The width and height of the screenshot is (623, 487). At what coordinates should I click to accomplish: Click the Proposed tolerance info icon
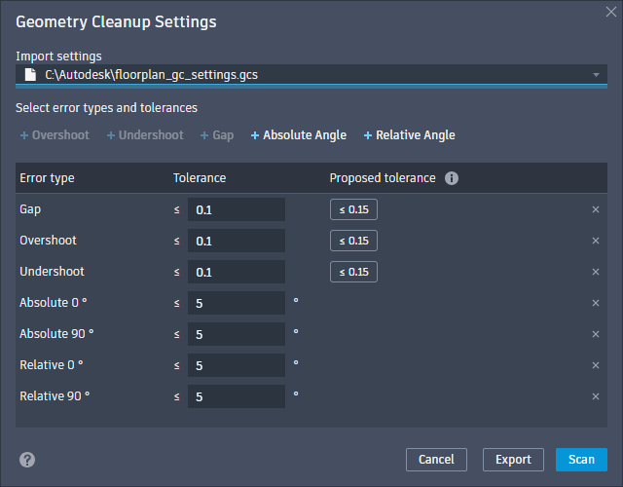(x=452, y=178)
